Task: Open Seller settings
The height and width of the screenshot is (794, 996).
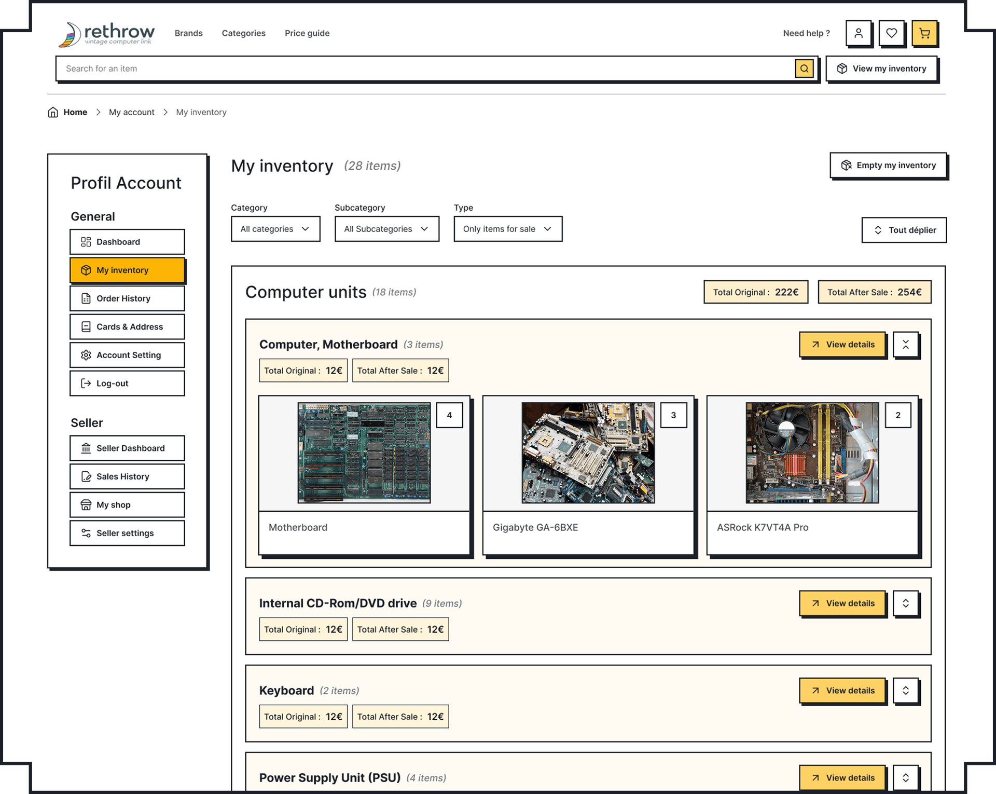Action: pyautogui.click(x=127, y=533)
